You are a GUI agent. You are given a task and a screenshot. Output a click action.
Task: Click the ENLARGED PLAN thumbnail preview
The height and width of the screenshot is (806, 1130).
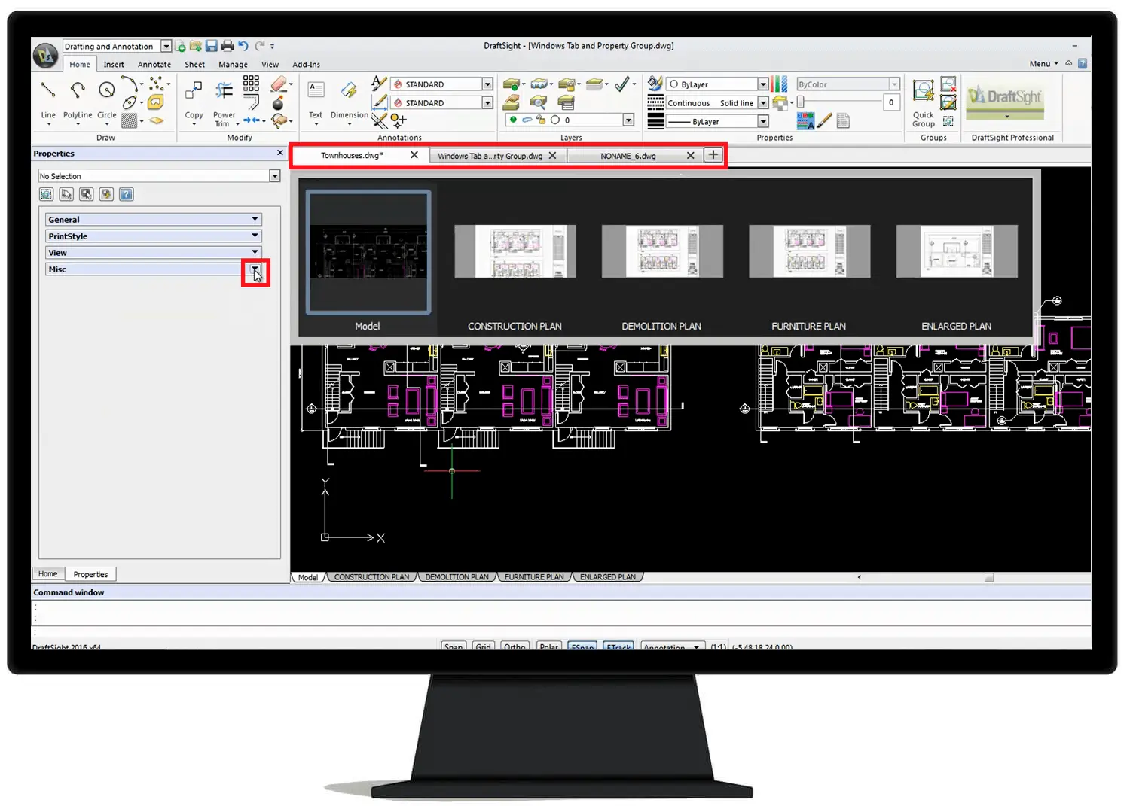click(x=957, y=251)
